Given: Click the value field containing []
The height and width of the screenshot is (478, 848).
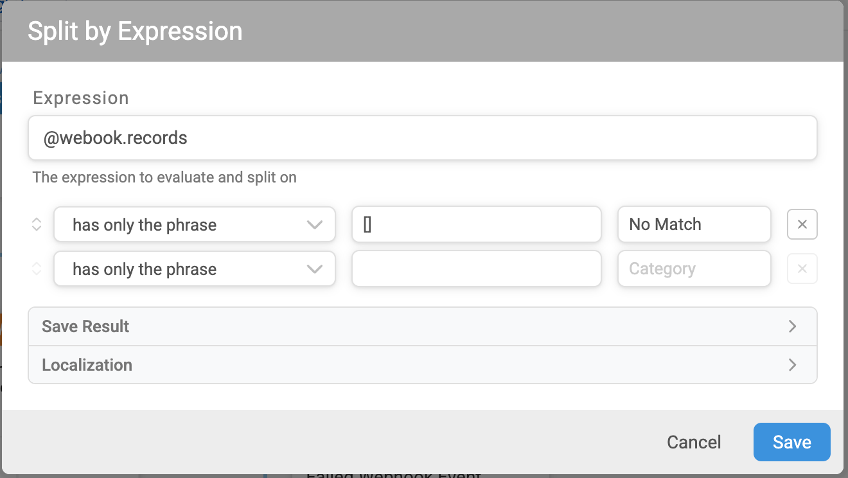Looking at the screenshot, I should coord(477,224).
